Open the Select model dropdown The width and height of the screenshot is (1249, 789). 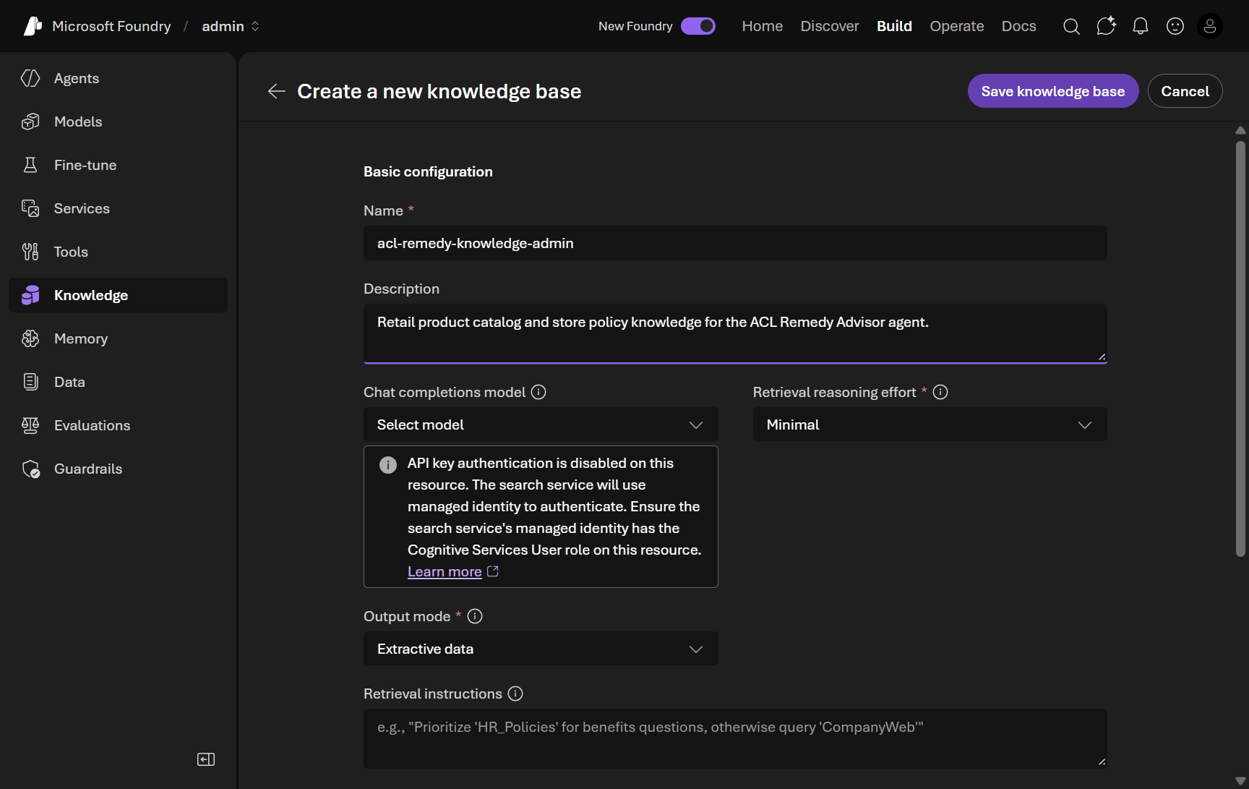tap(541, 425)
